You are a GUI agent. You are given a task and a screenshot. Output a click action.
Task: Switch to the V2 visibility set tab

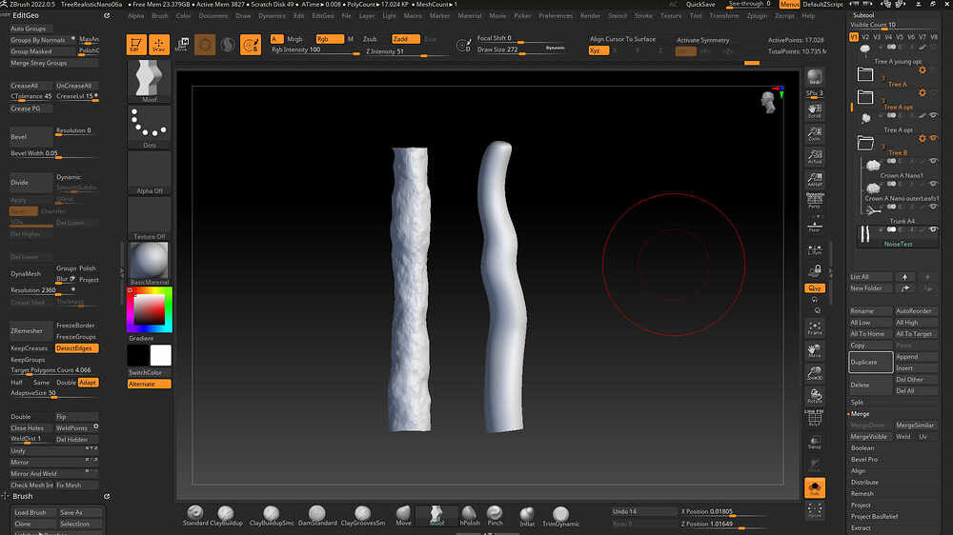[865, 37]
